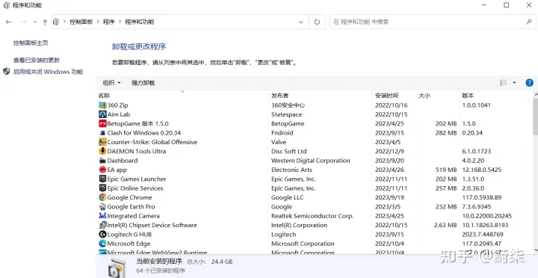Open the 查看已安装的更新 link
The width and height of the screenshot is (538, 278).
[37, 60]
